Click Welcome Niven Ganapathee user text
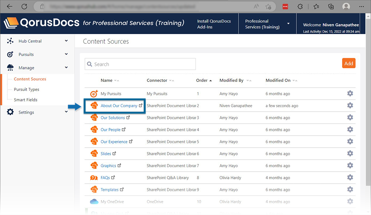This screenshot has width=371, height=215. click(331, 25)
